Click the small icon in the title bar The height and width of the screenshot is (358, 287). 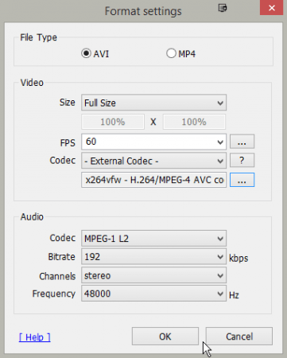[x=223, y=8]
